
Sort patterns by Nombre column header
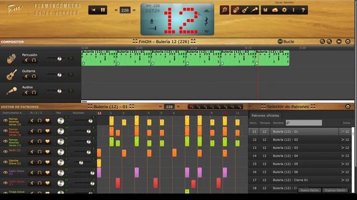pos(278,123)
